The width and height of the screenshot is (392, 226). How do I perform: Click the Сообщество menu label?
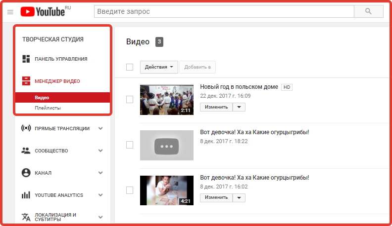(51, 151)
